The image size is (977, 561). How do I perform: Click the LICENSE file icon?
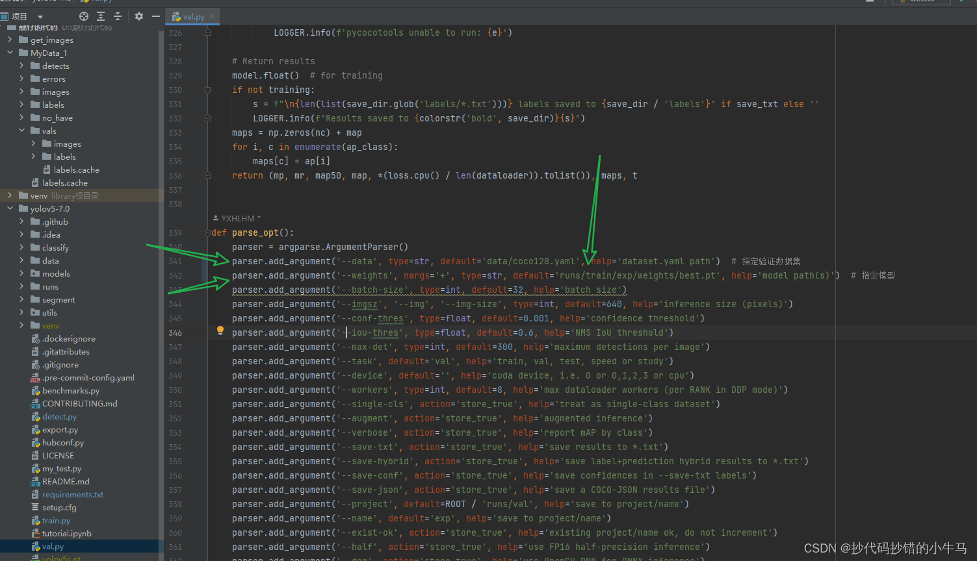tap(36, 455)
